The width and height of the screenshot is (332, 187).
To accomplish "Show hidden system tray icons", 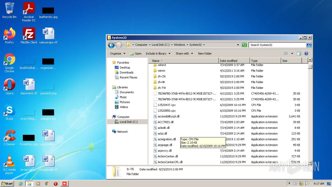I will [289, 184].
